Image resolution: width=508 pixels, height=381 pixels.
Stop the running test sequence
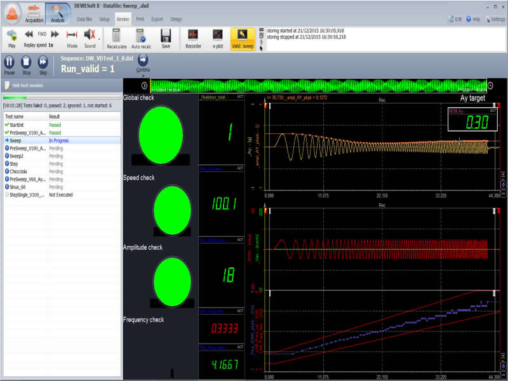tap(26, 63)
